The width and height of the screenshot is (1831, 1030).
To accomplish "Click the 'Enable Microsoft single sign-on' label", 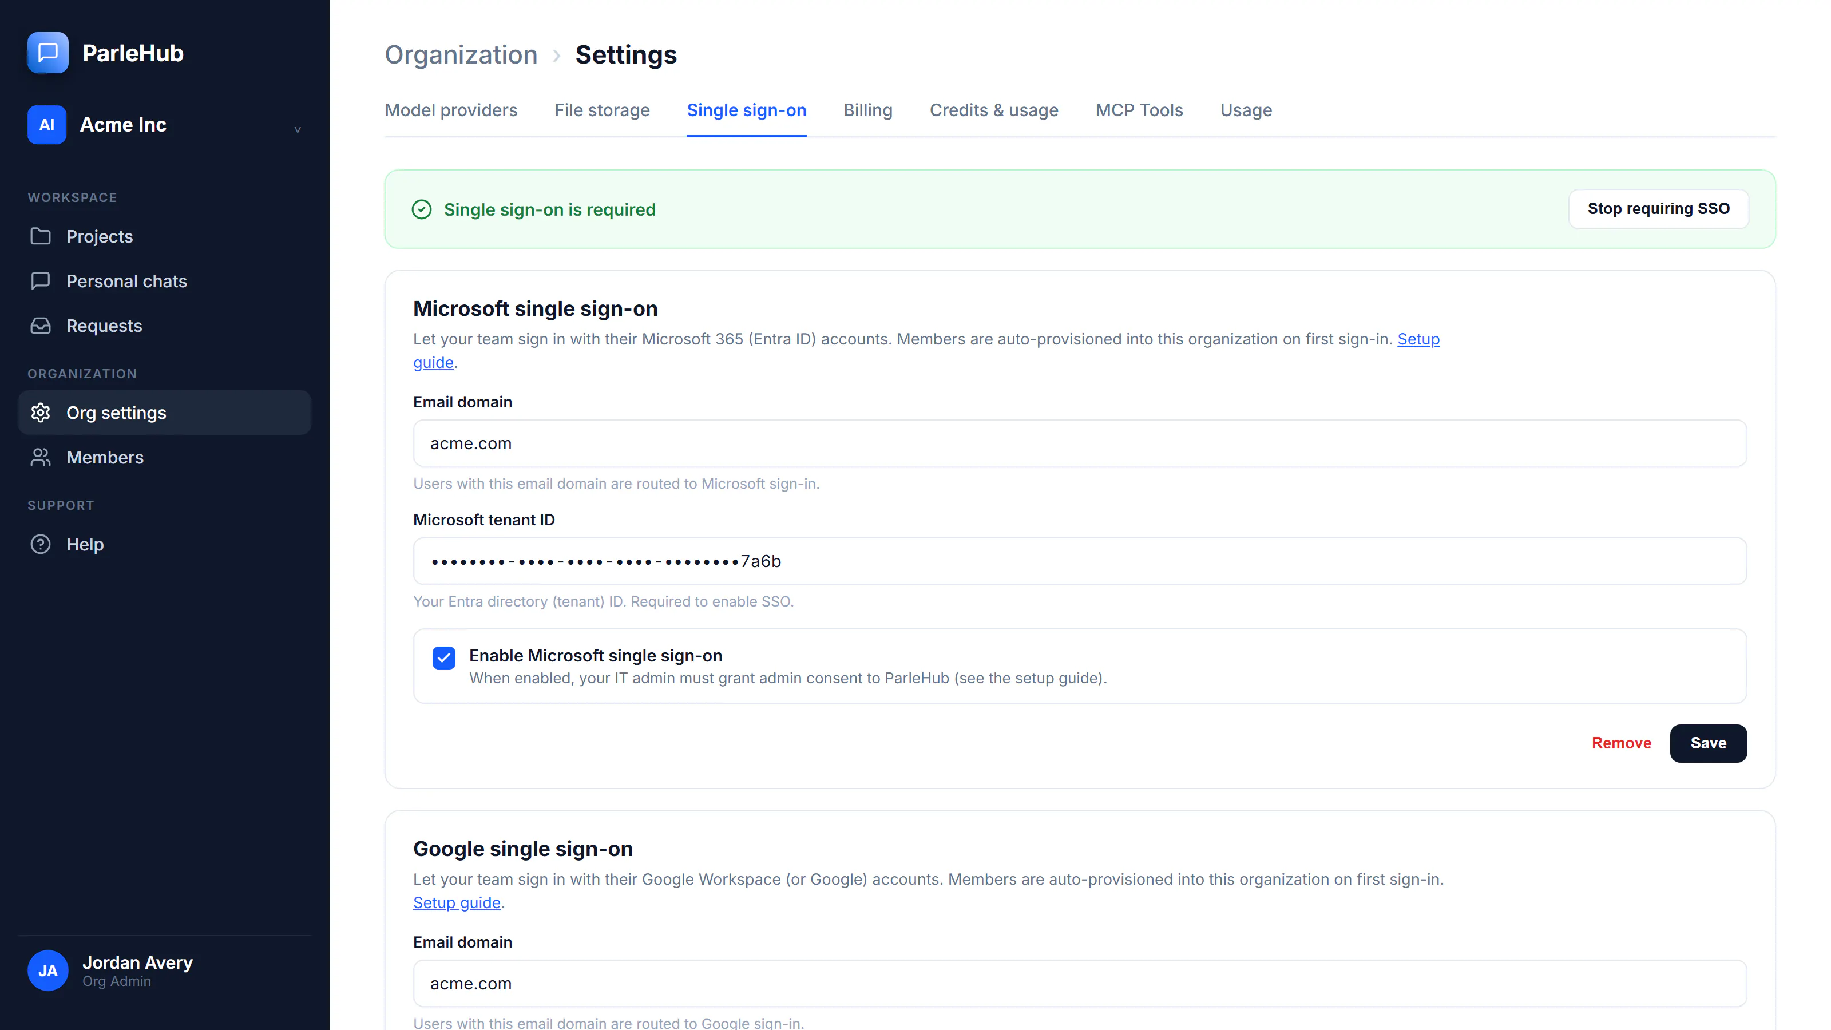I will 596,655.
